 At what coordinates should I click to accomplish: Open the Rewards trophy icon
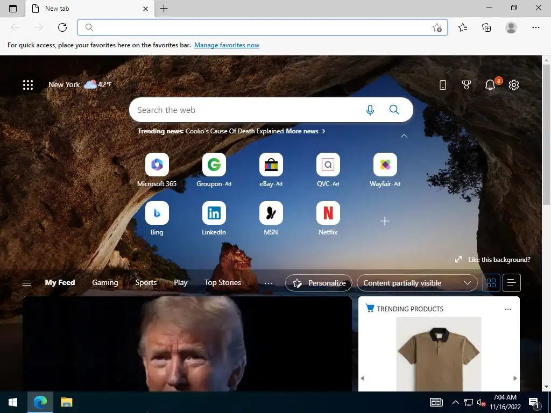(x=467, y=84)
